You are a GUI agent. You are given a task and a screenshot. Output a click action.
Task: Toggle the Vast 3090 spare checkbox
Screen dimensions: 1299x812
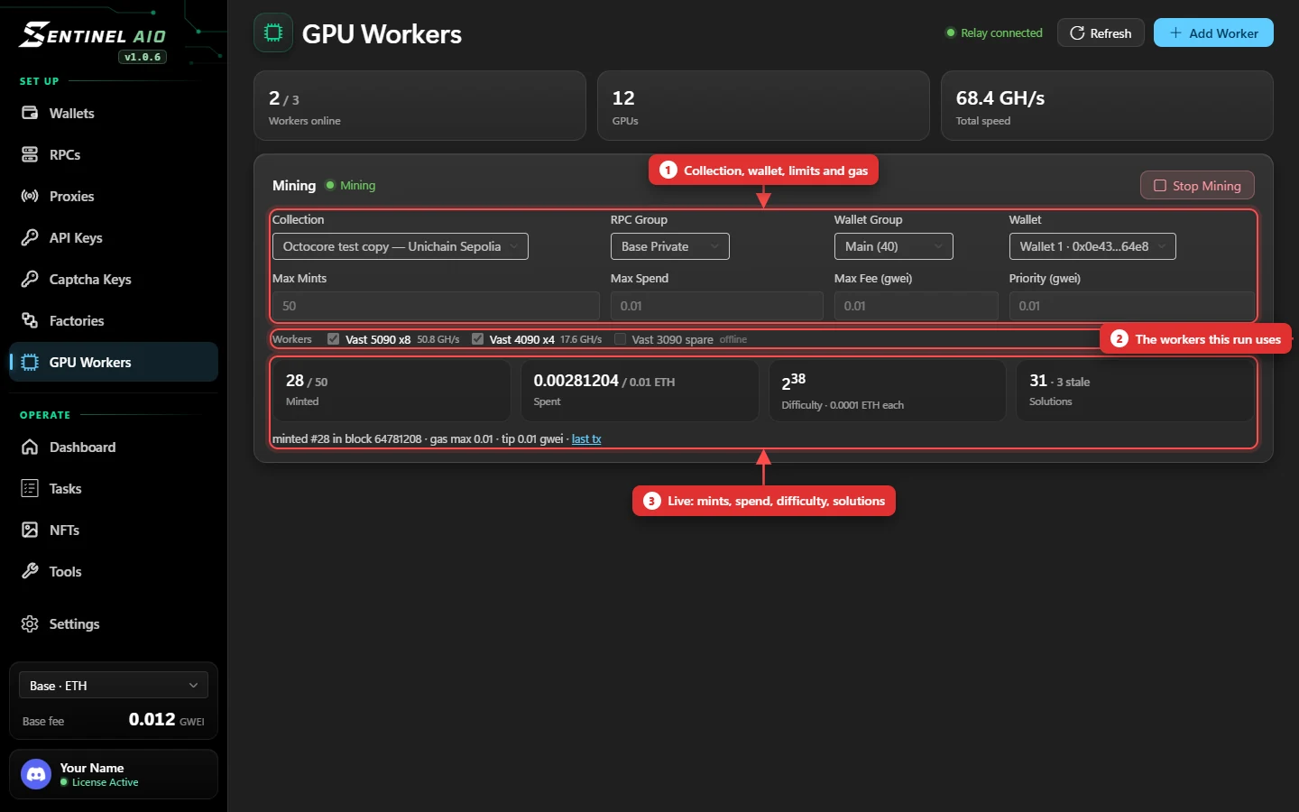click(x=620, y=339)
